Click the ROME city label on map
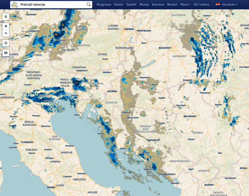249x196 pixels. [x=51, y=188]
